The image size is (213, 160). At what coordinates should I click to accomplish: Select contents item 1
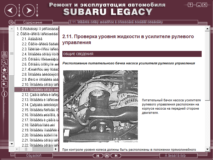click(x=38, y=29)
